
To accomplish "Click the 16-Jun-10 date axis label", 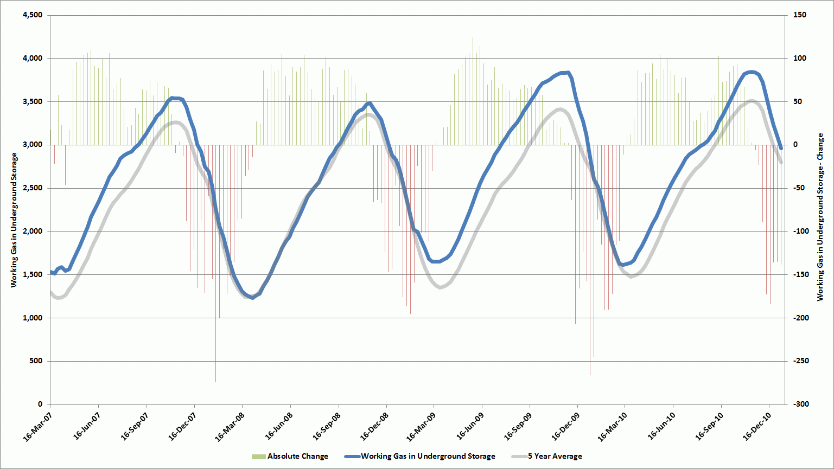I will point(659,426).
